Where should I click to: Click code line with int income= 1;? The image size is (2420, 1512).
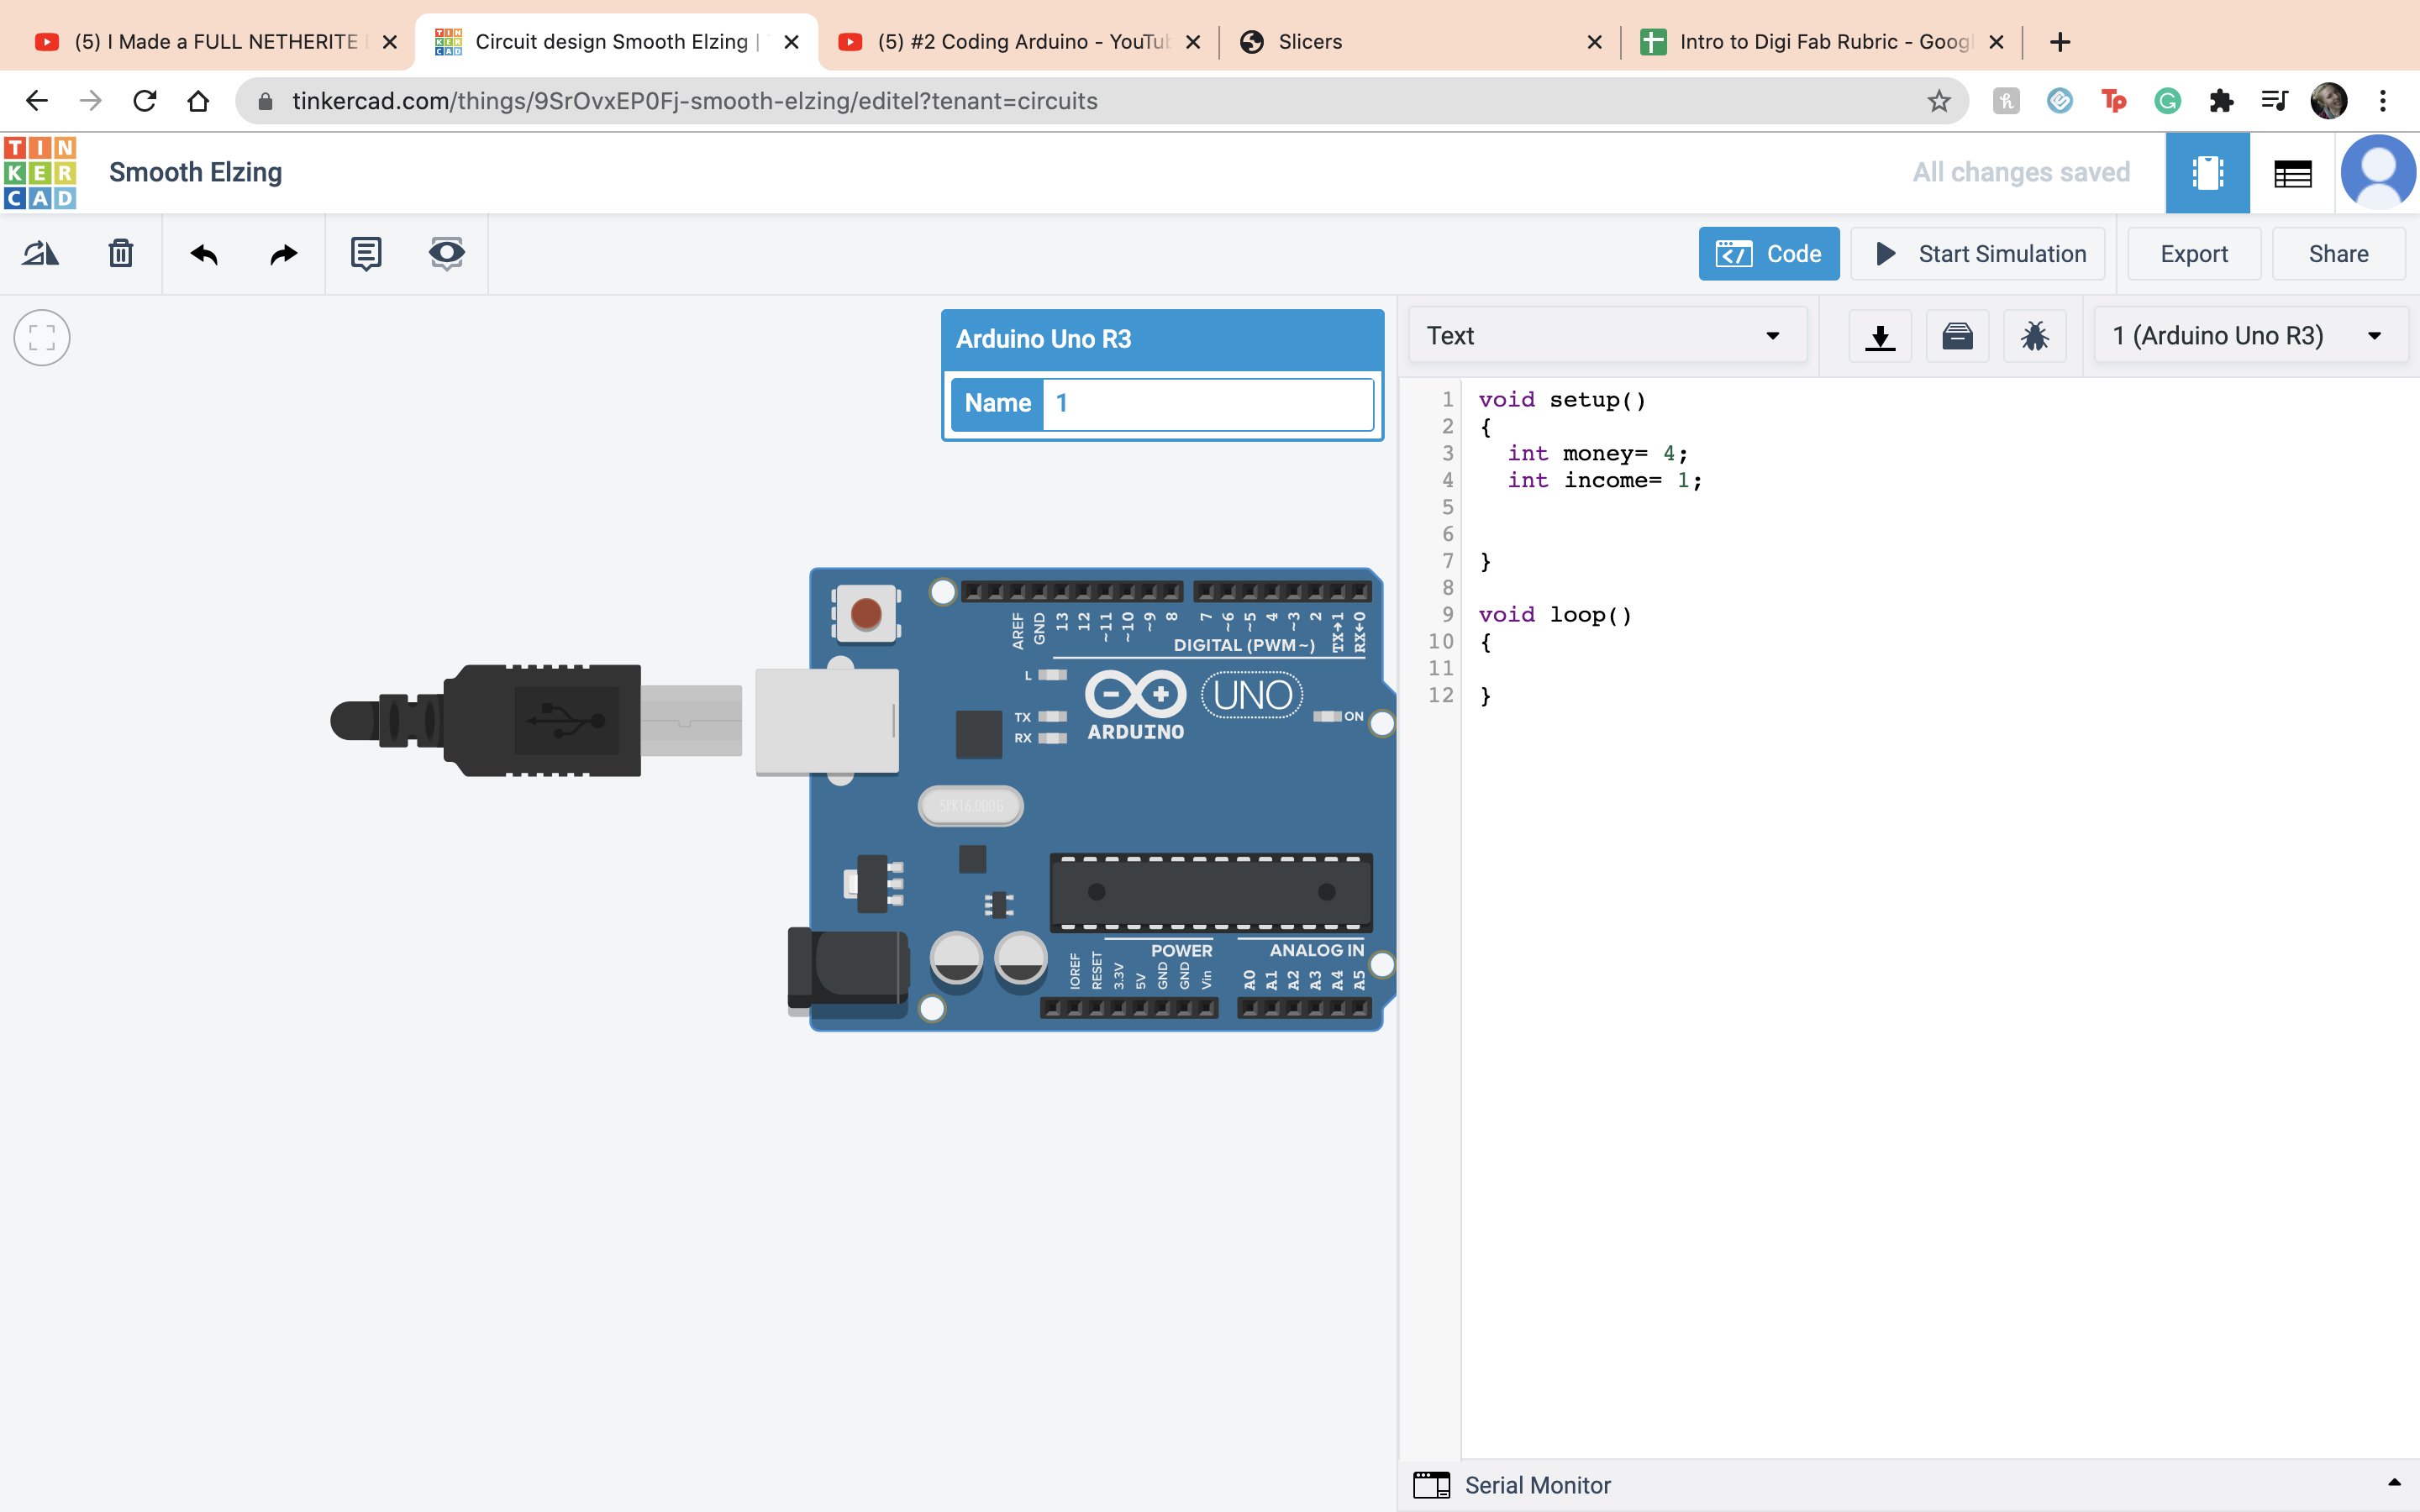click(1604, 481)
